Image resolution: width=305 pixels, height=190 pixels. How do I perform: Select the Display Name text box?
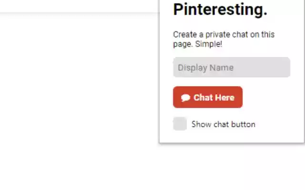click(x=232, y=67)
